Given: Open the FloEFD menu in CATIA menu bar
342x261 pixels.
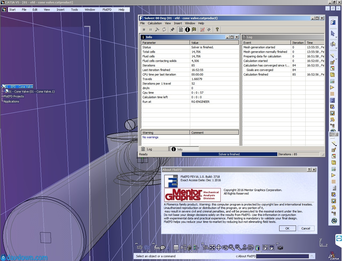Looking at the screenshot, I should click(x=107, y=10).
